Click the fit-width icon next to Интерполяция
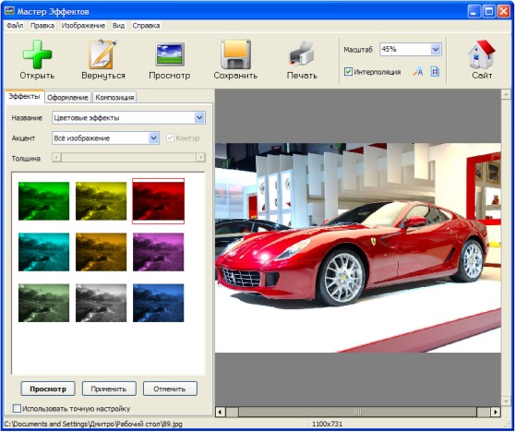This screenshot has height=432, width=515. click(418, 72)
